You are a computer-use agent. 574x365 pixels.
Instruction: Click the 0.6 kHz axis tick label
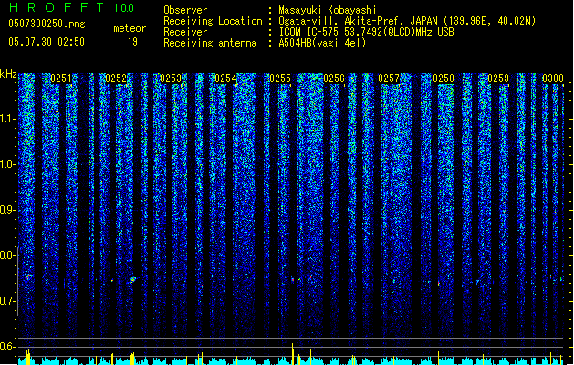[7, 347]
